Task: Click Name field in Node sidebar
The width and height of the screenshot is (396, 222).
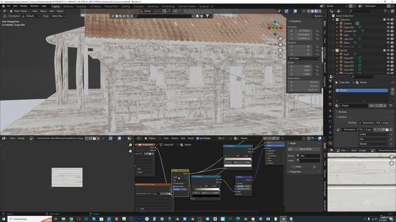Action: (x=308, y=156)
